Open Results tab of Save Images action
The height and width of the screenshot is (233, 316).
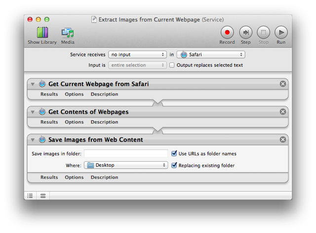[x=49, y=177]
